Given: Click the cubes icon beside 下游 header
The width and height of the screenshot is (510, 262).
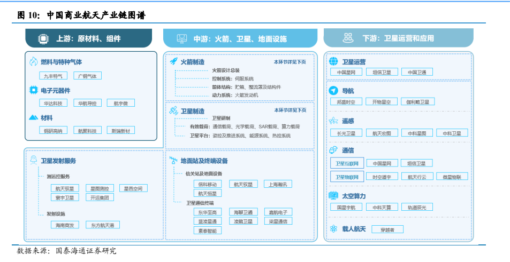Looking at the screenshot, I should [x=348, y=38].
